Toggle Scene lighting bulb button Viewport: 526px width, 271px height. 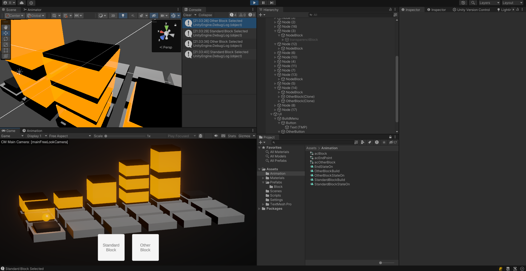(x=123, y=16)
